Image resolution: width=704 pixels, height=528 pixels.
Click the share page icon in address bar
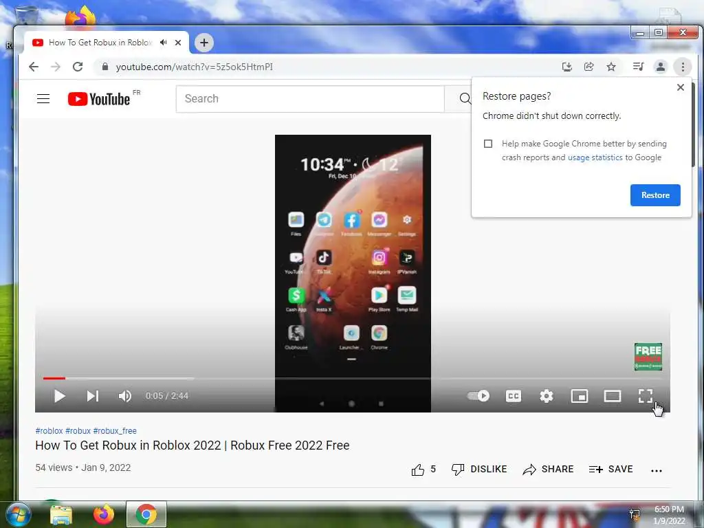(588, 67)
